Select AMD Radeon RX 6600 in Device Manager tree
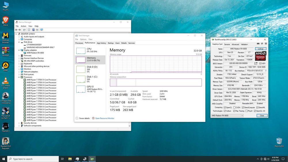This screenshot has height=162, width=288. (35, 53)
